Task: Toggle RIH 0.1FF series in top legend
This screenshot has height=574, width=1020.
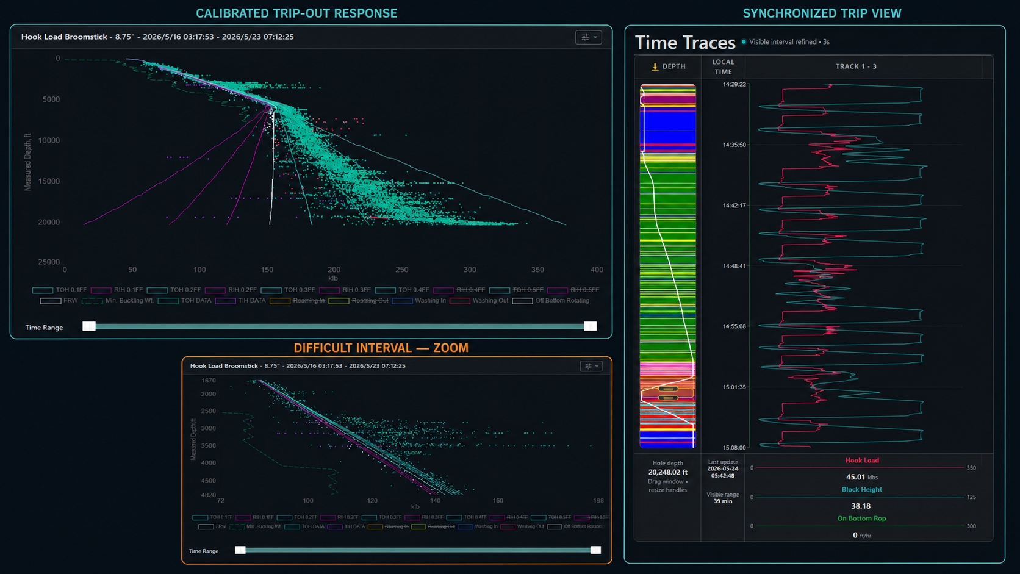Action: (x=117, y=290)
